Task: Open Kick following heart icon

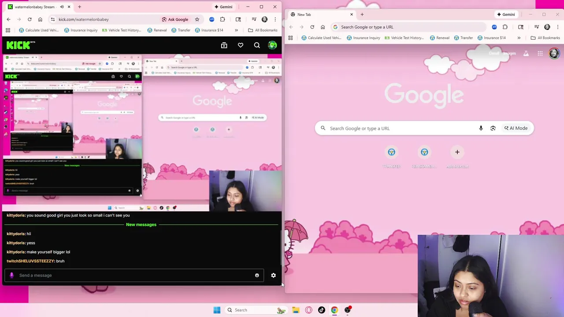Action: pyautogui.click(x=241, y=45)
